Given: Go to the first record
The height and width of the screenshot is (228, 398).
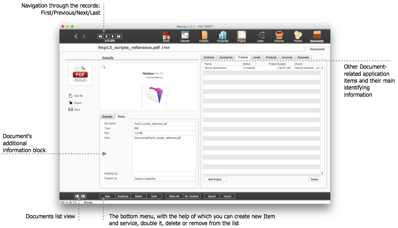Looking at the screenshot, I should tap(100, 36).
